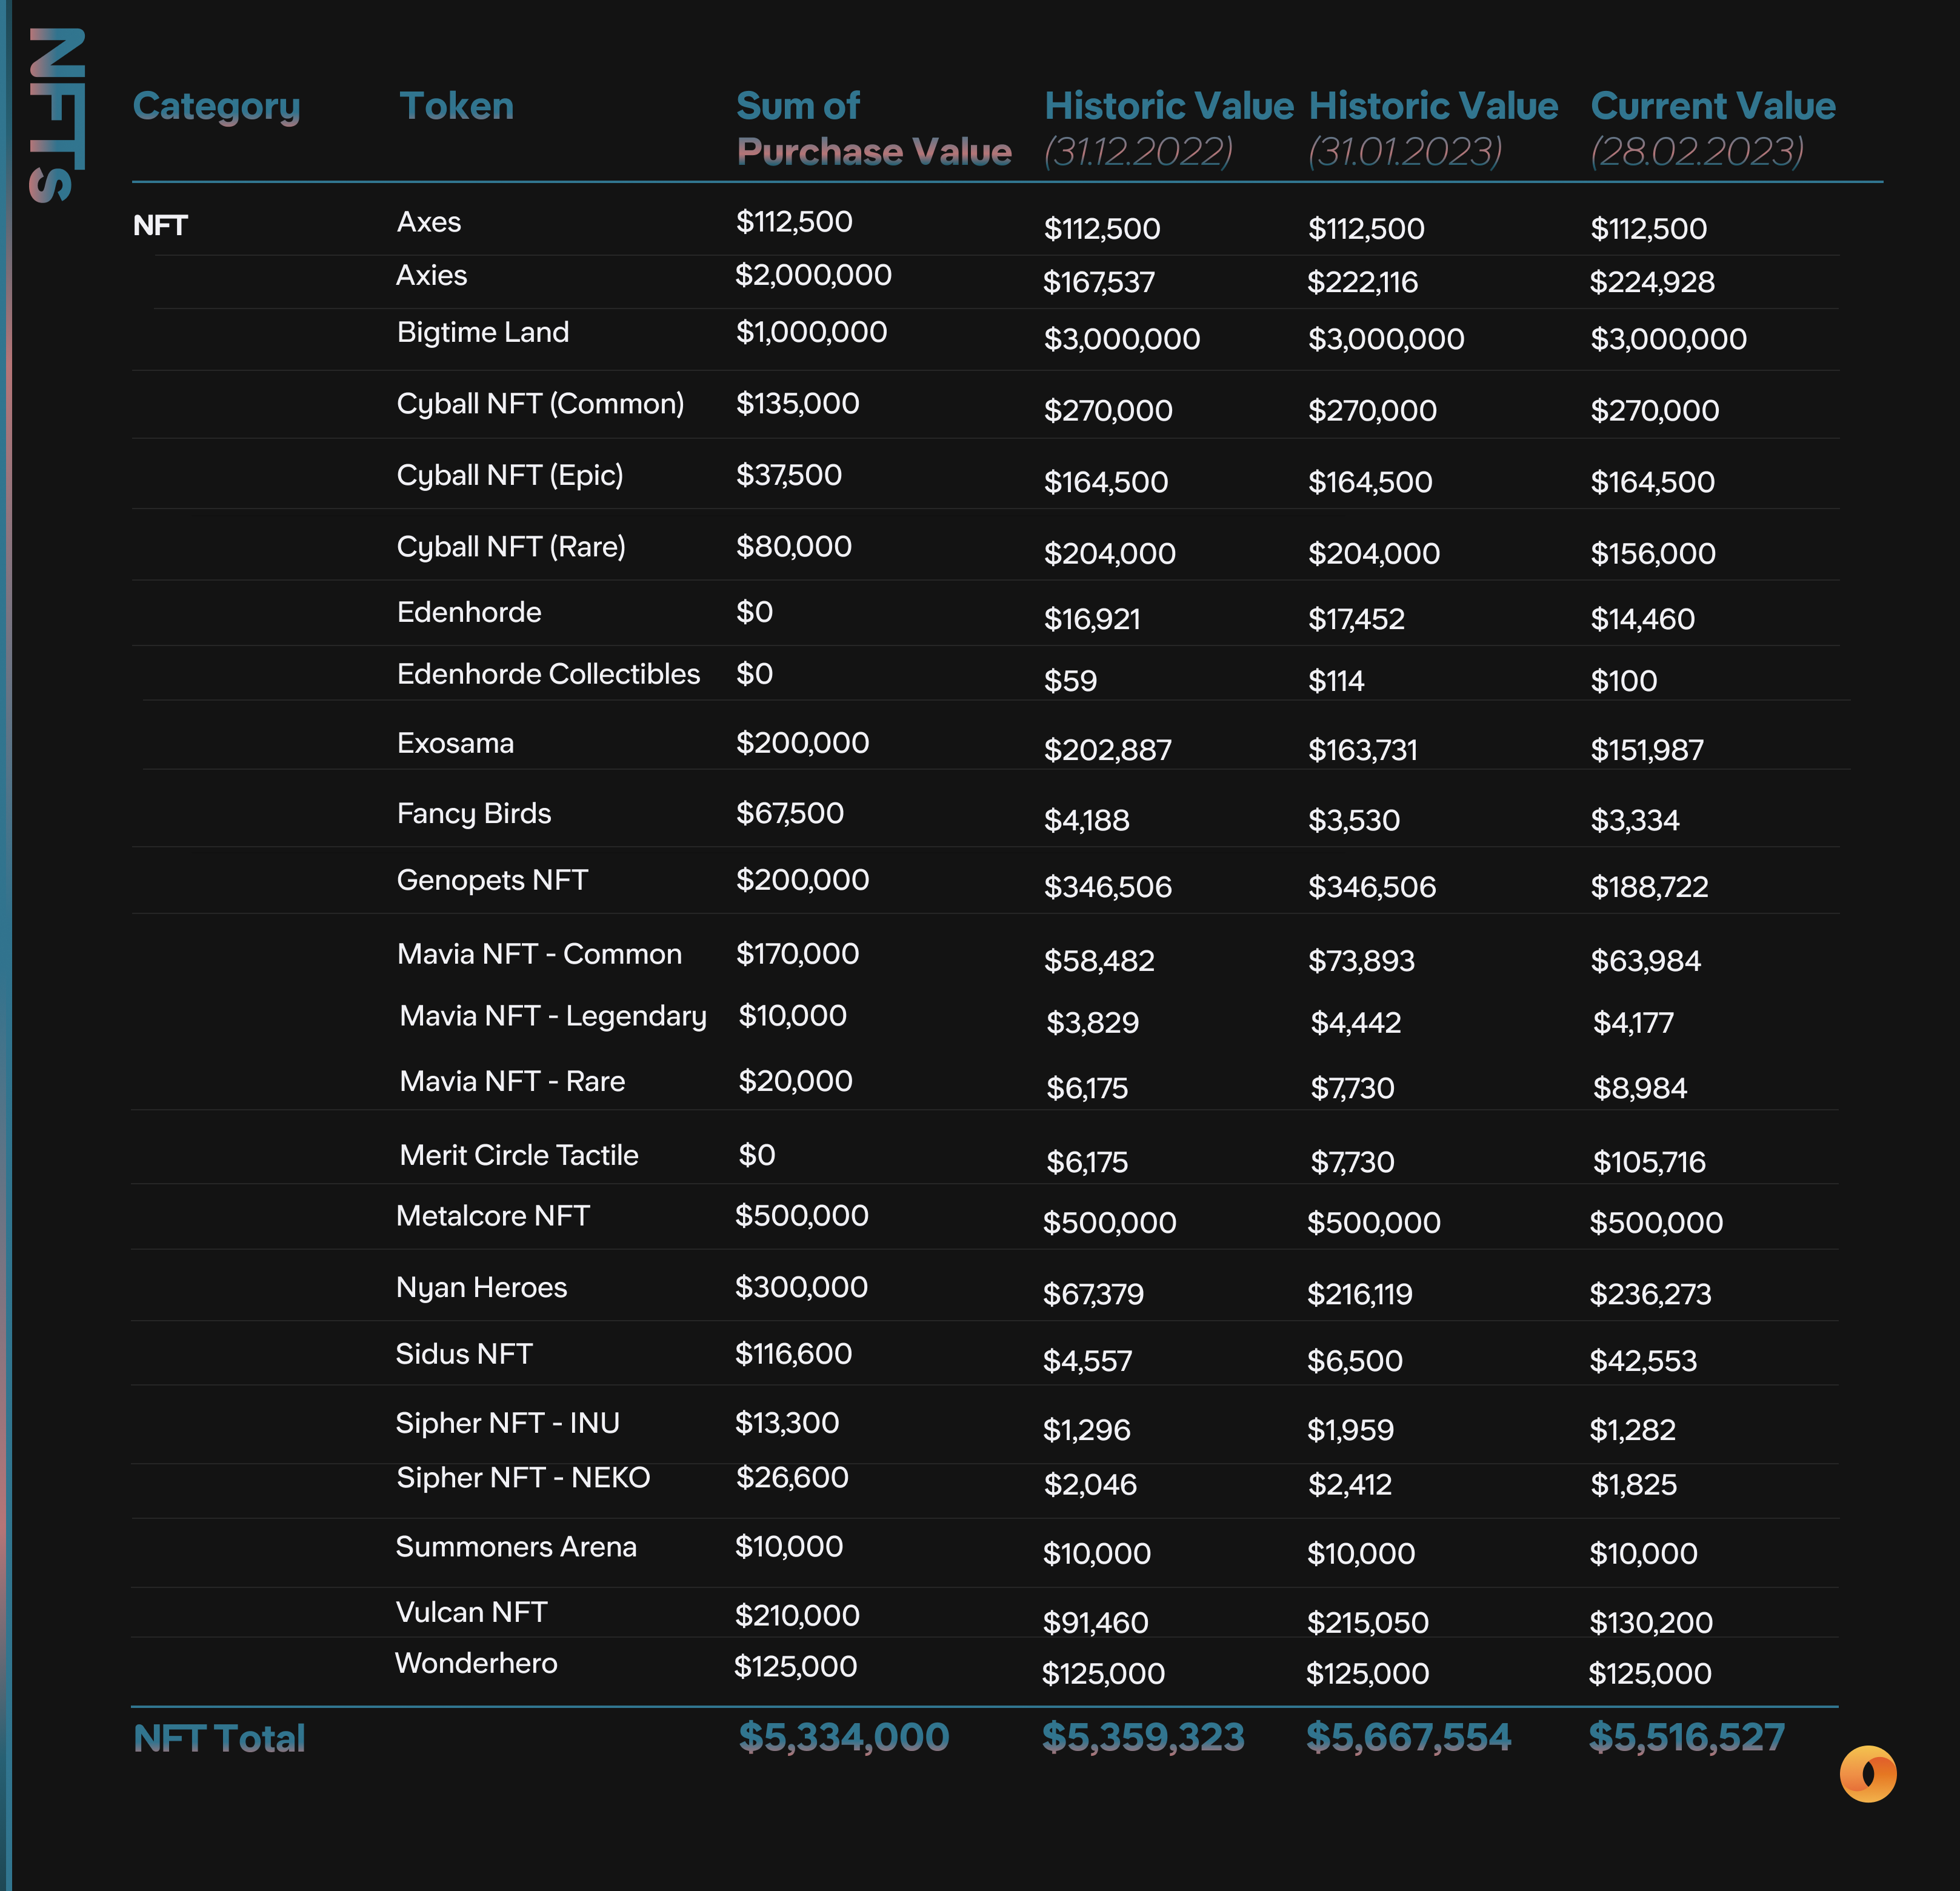Select the Vulcan NFT token name
The image size is (1960, 1891).
click(x=471, y=1613)
